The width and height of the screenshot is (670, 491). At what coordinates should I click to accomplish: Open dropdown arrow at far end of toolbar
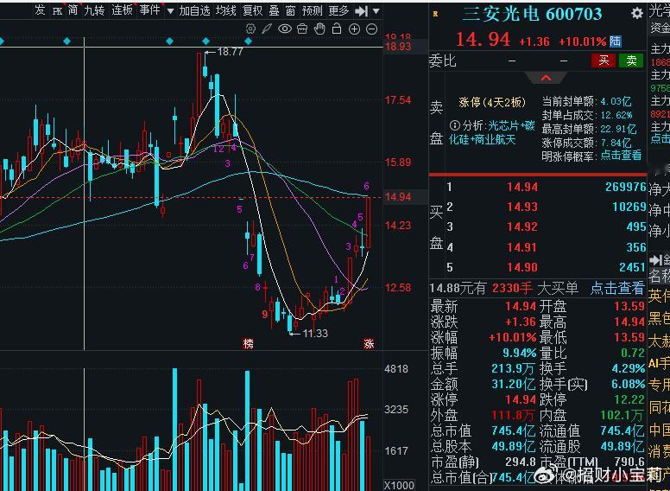pos(376,11)
